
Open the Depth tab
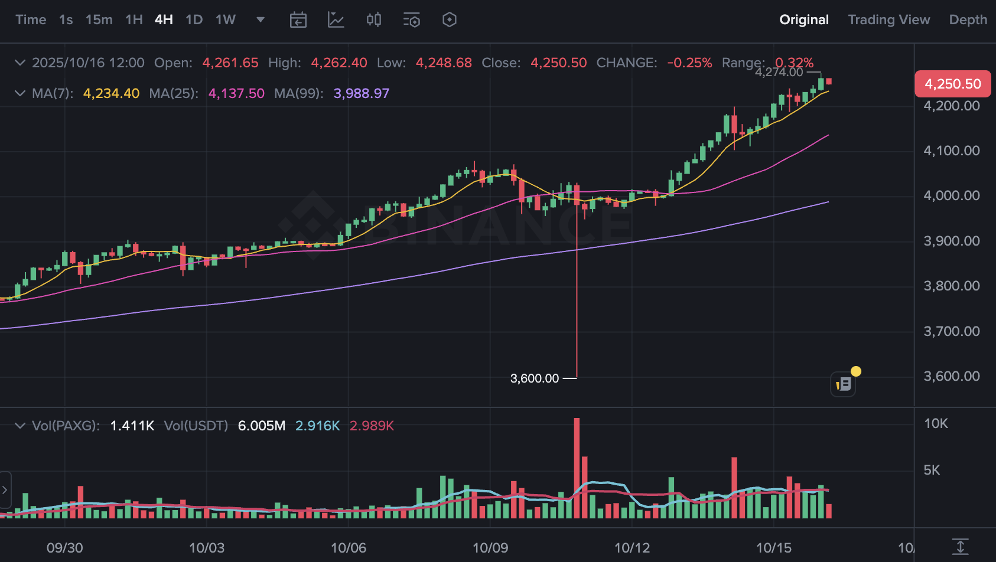(968, 20)
